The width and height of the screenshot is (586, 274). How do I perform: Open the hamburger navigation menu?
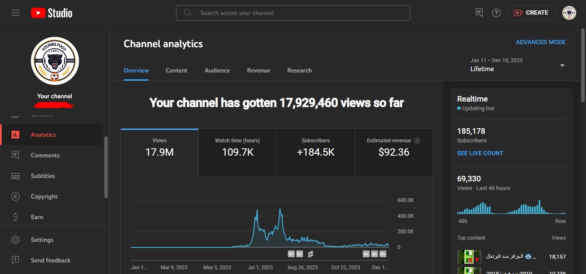[x=15, y=13]
